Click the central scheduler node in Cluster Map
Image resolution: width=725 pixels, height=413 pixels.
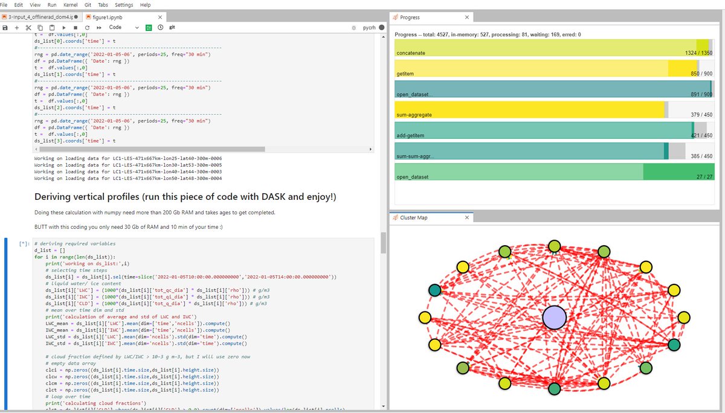(554, 317)
